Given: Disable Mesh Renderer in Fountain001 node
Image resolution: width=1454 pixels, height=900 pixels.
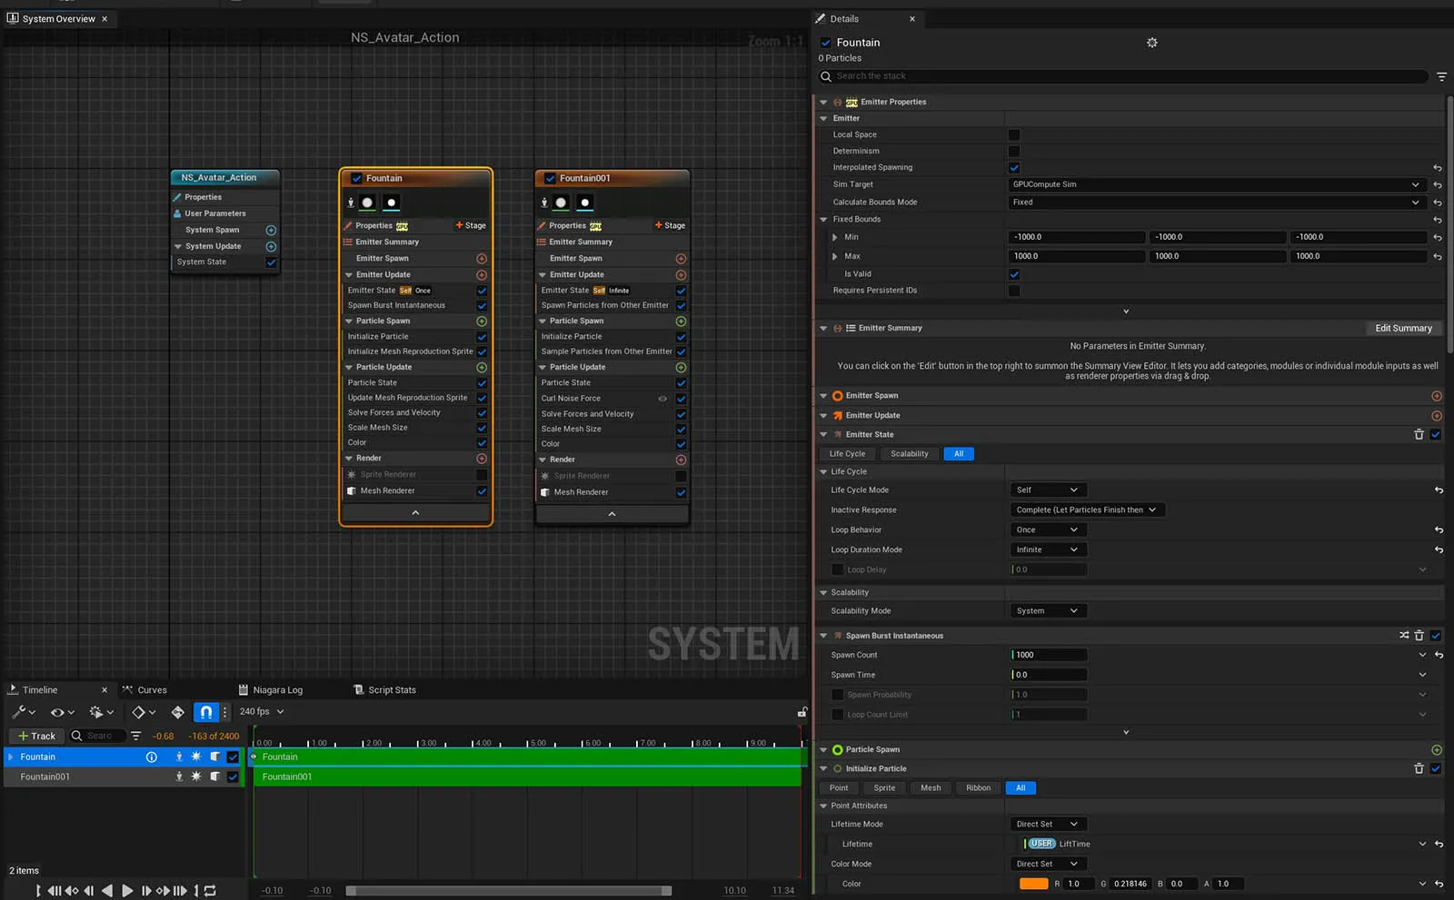Looking at the screenshot, I should (681, 493).
